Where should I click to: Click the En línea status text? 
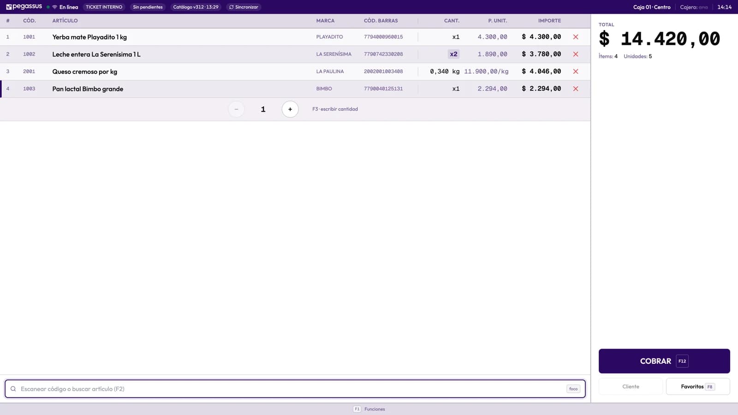(x=69, y=7)
